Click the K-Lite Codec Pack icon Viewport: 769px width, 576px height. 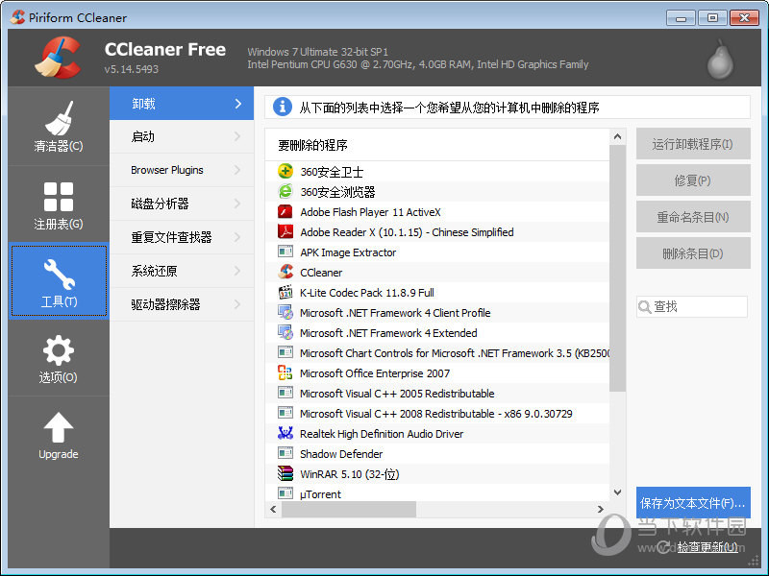point(285,292)
